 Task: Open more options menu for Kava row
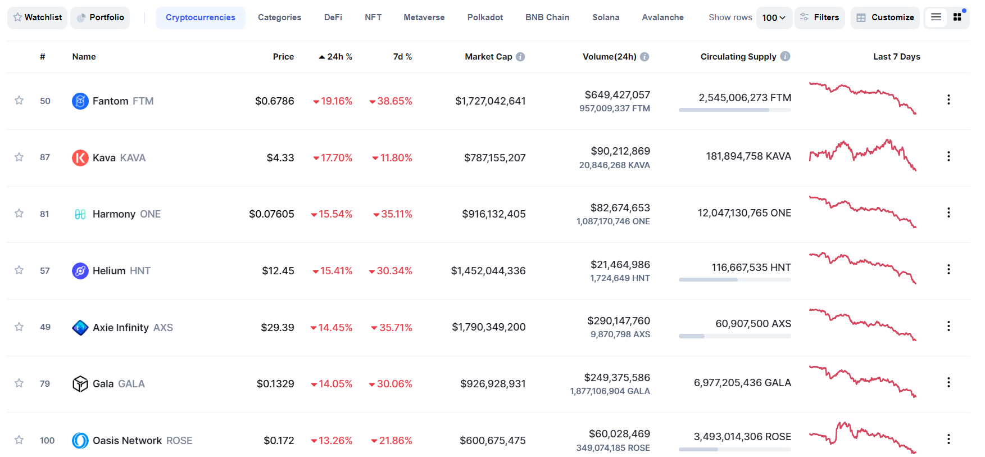[948, 156]
